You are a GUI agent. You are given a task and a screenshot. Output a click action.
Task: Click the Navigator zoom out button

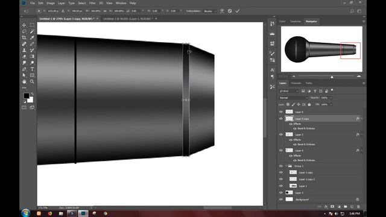coord(294,77)
